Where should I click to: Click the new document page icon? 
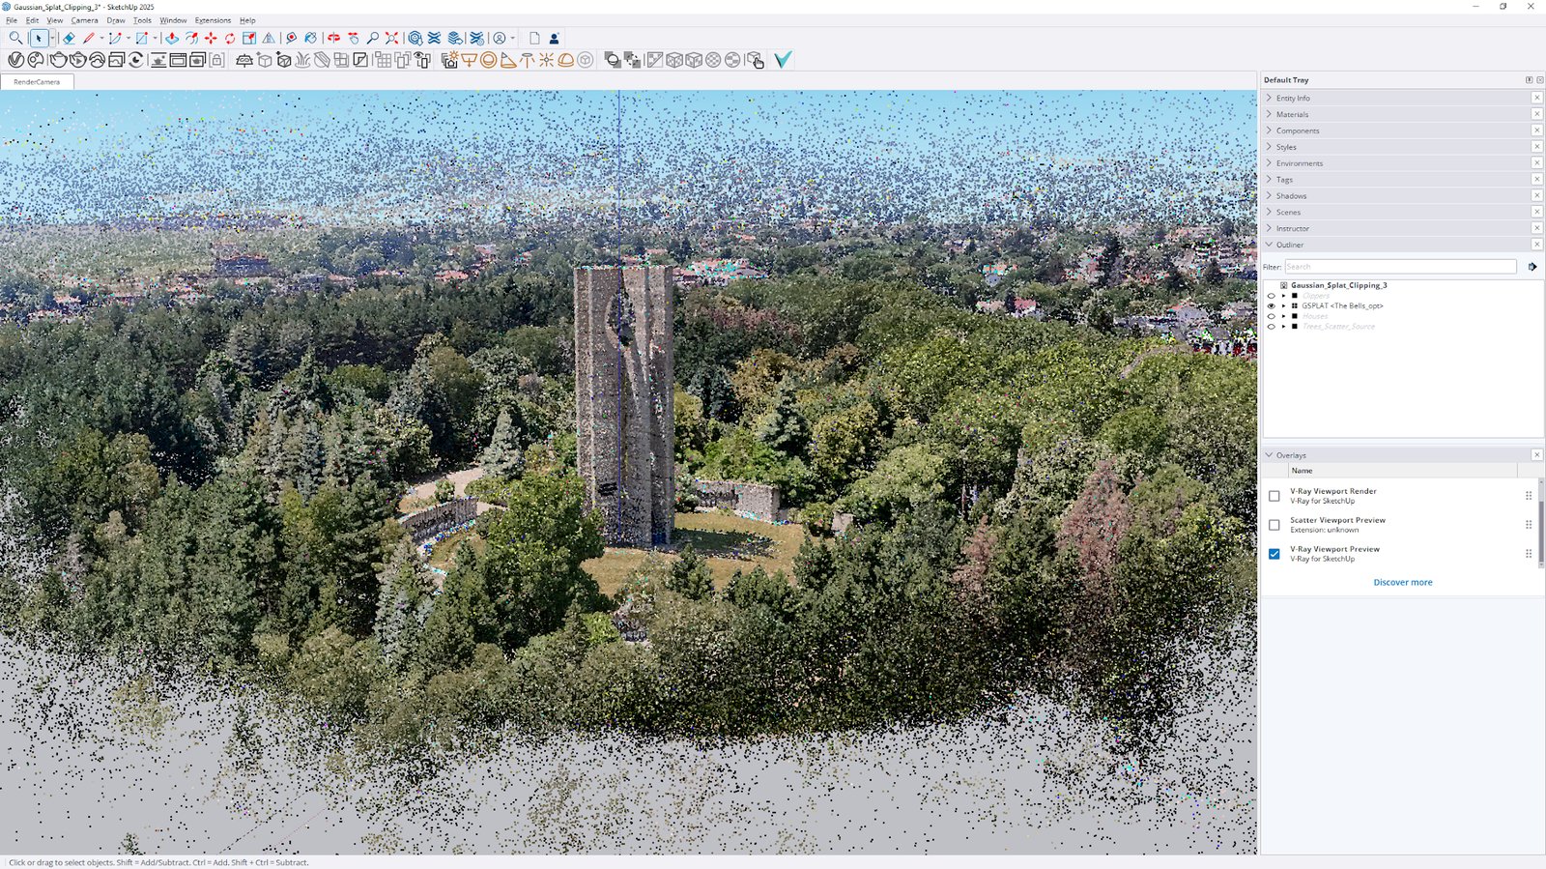tap(534, 39)
